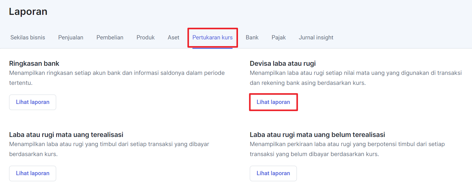Open the Aset reports tab
Image resolution: width=472 pixels, height=190 pixels.
tap(173, 38)
